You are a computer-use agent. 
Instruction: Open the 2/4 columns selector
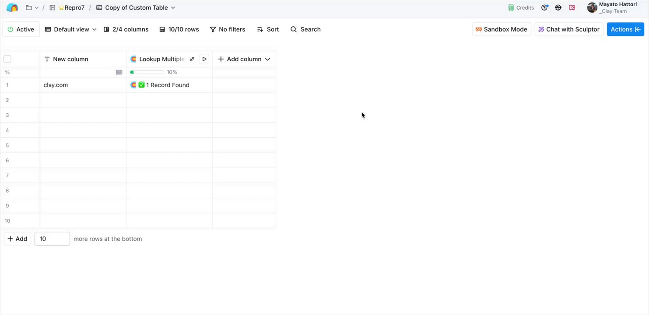click(x=126, y=29)
